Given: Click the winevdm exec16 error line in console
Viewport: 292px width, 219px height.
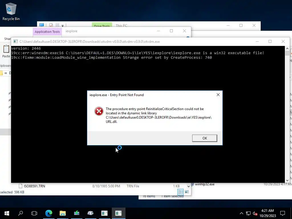Looking at the screenshot, I should 138,53.
